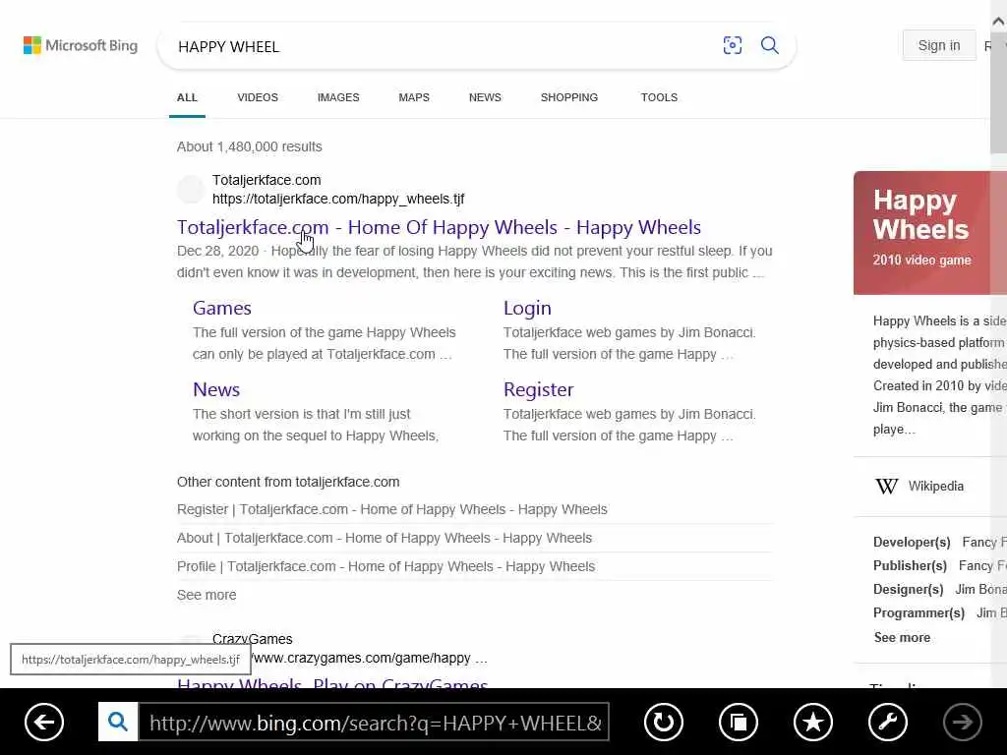
Task: Open the Register sitelink heading
Action: pyautogui.click(x=538, y=389)
